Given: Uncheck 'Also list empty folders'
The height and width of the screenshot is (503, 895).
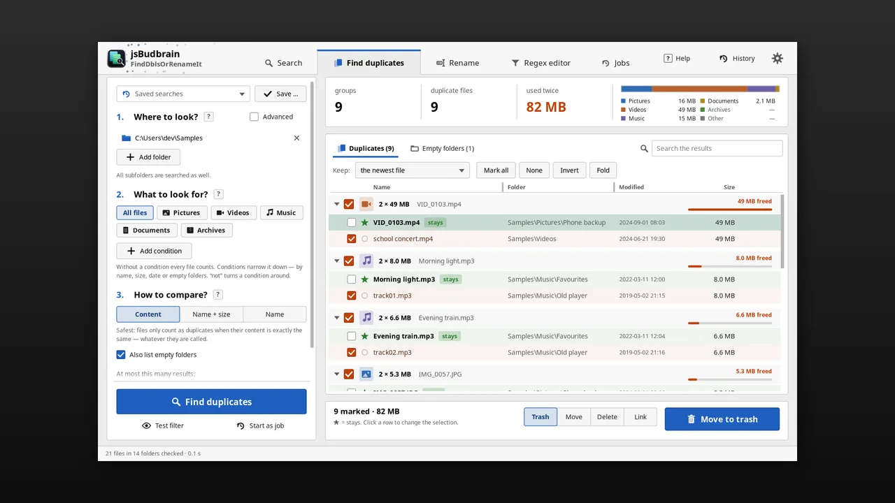Looking at the screenshot, I should [121, 355].
